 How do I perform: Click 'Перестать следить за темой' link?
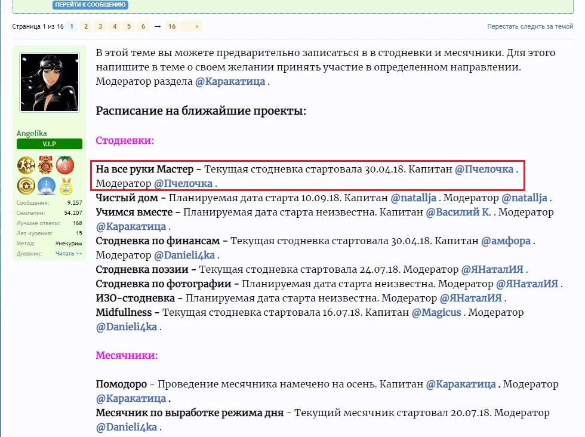529,26
